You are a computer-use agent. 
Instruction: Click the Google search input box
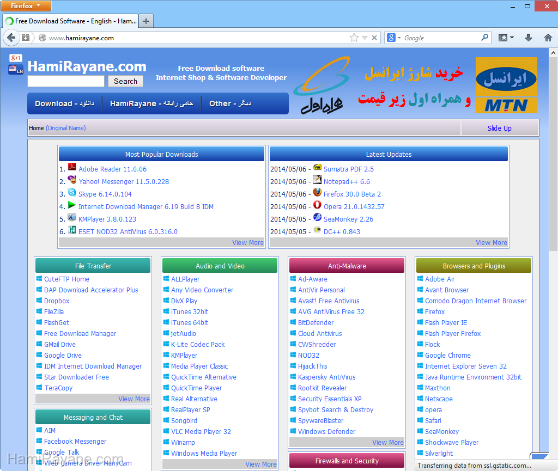[x=441, y=38]
